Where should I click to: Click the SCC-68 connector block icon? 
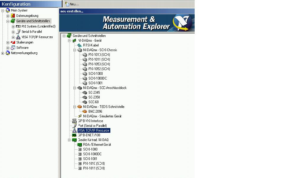tap(85, 102)
